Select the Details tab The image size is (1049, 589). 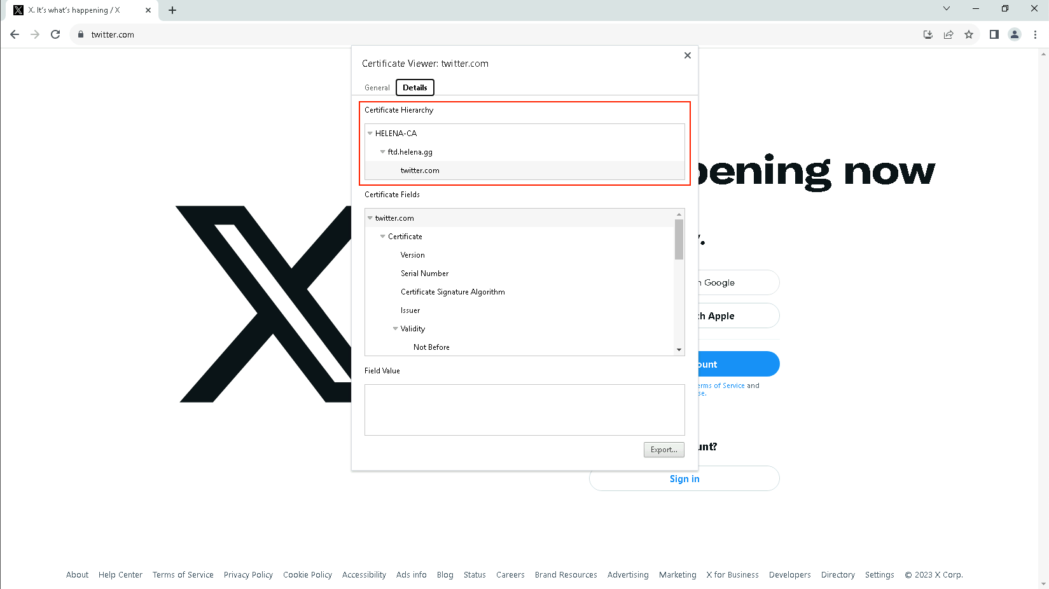click(x=415, y=88)
